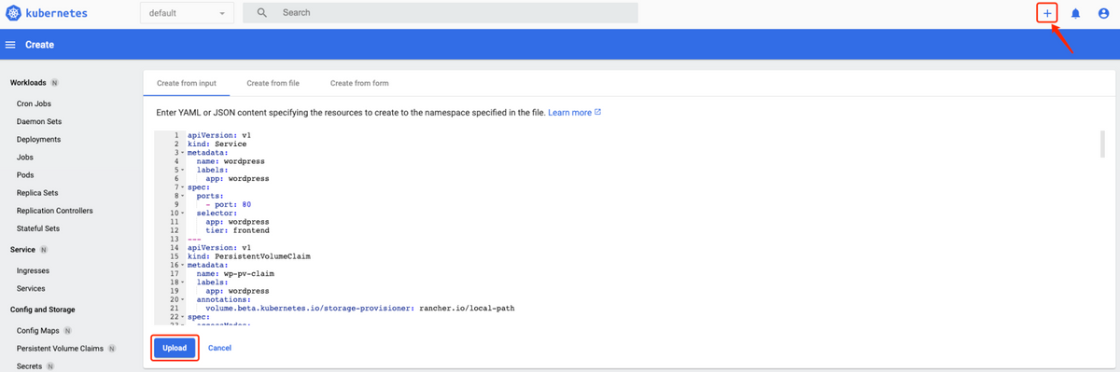This screenshot has width=1120, height=372.
Task: Click the Upload button
Action: (175, 348)
